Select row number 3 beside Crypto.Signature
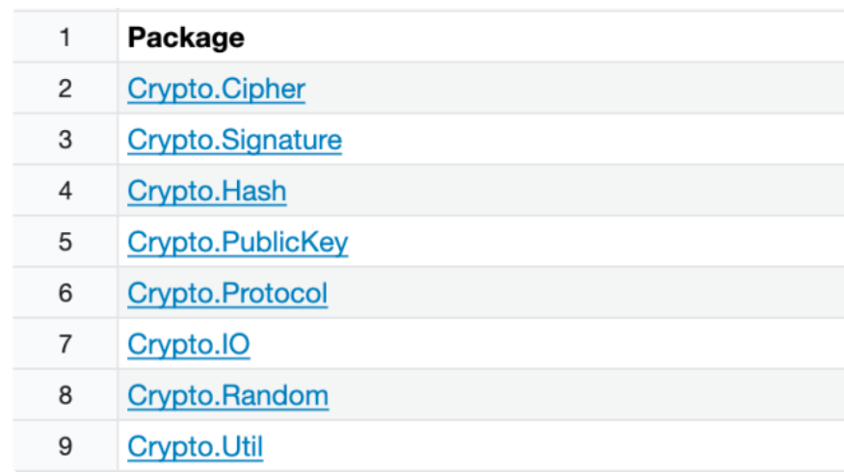This screenshot has width=844, height=476. point(66,140)
